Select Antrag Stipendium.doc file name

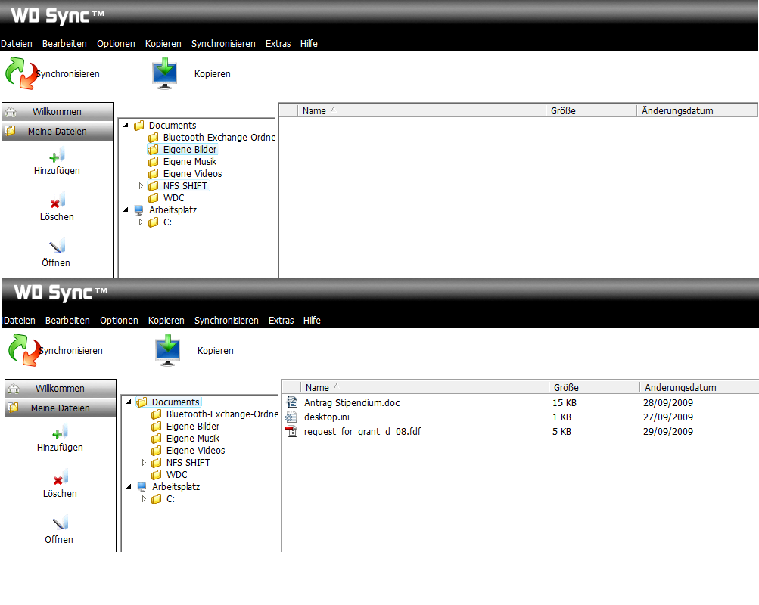(x=352, y=403)
